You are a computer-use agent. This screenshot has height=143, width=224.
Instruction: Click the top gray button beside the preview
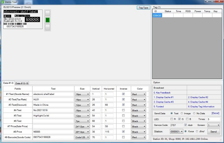point(47,13)
